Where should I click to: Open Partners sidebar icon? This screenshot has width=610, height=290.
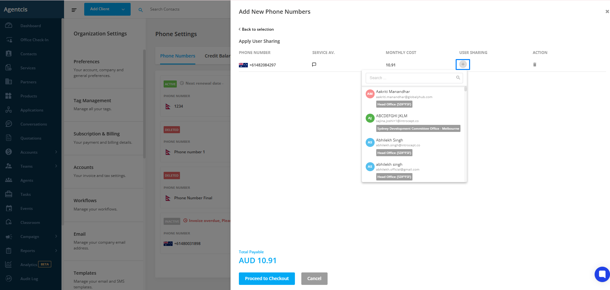pyautogui.click(x=9, y=82)
